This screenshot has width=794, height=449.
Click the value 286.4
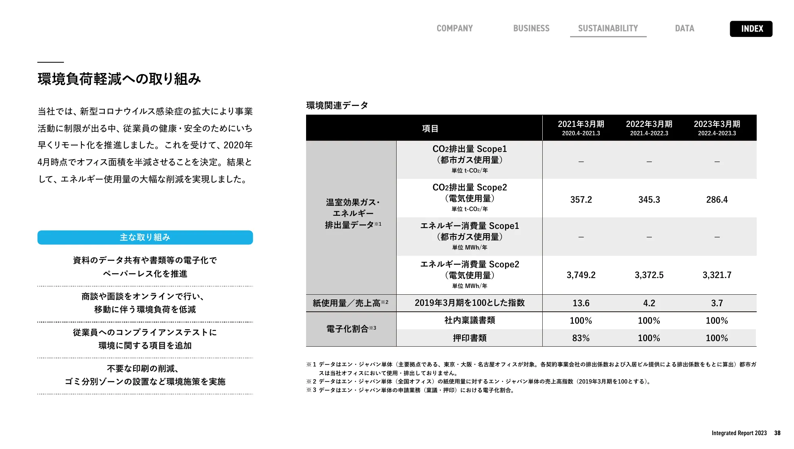717,200
